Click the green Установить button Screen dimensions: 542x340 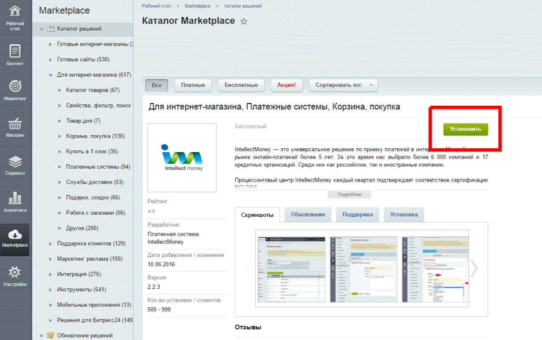pos(465,129)
